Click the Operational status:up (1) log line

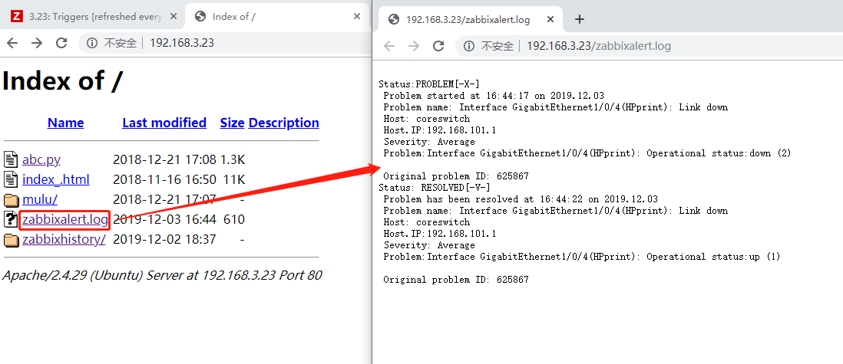[x=582, y=257]
